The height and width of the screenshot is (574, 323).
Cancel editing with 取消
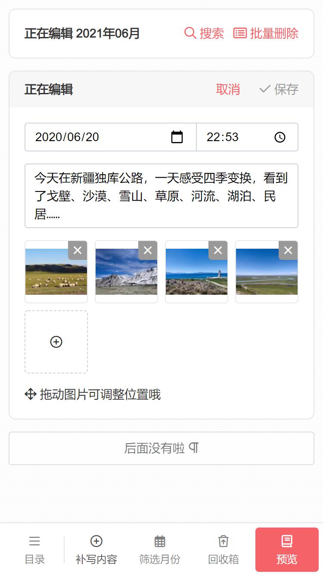pos(228,89)
